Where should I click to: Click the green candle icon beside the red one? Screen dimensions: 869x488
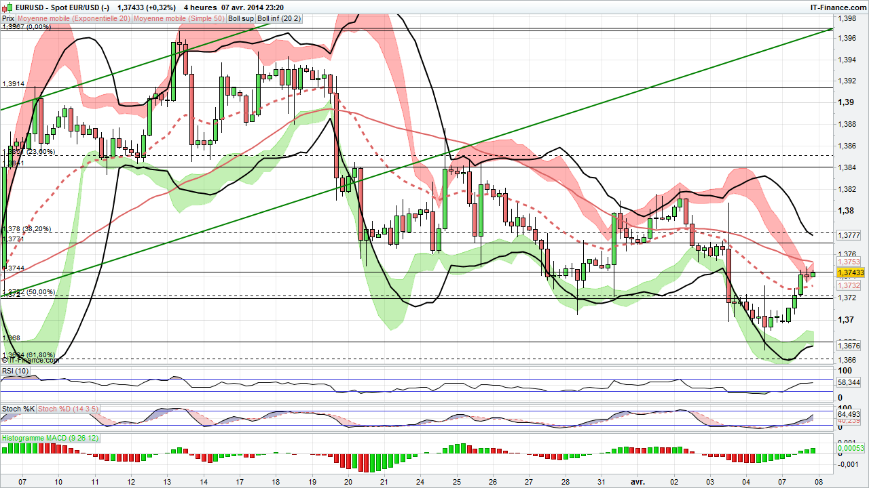(x=9, y=6)
